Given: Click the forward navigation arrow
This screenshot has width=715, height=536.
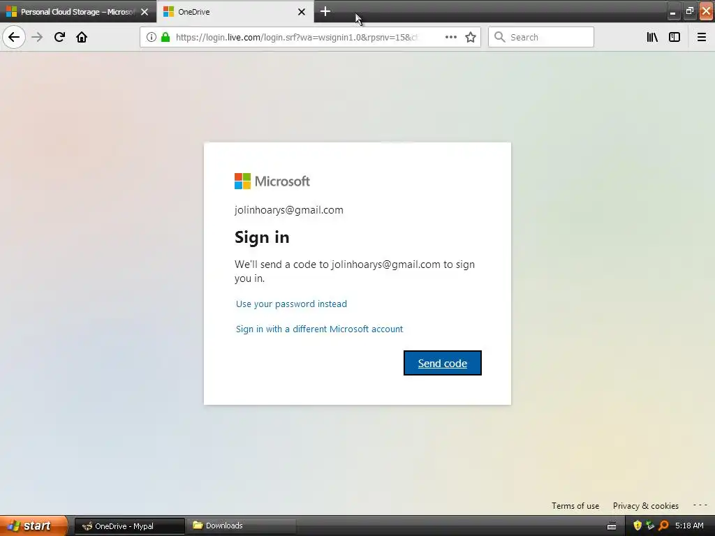Looking at the screenshot, I should coord(37,37).
